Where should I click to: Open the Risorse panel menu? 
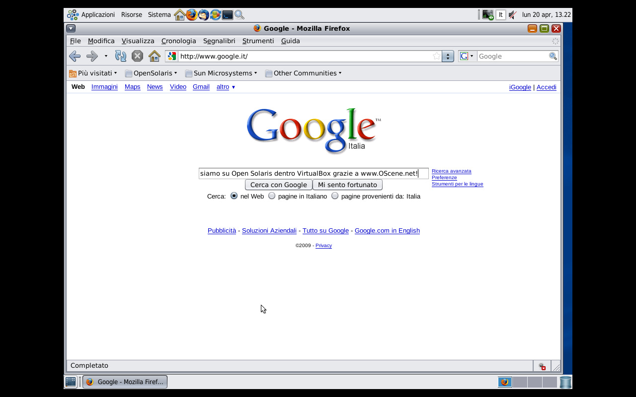(132, 15)
